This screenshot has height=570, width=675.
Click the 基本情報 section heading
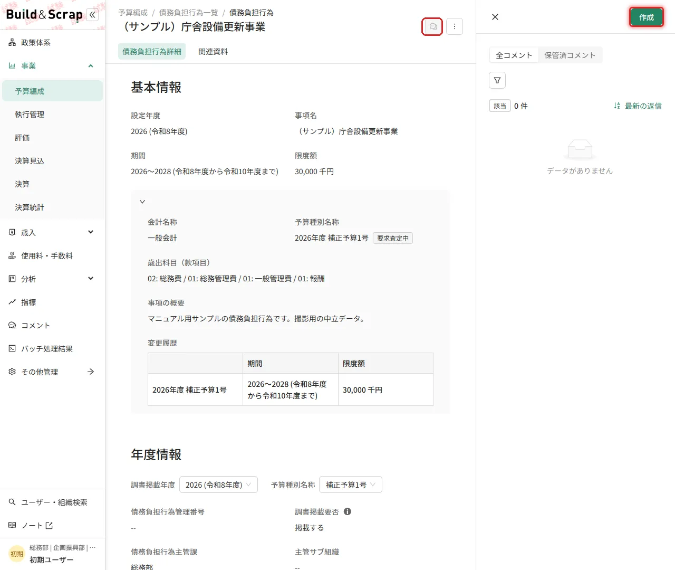tap(156, 88)
